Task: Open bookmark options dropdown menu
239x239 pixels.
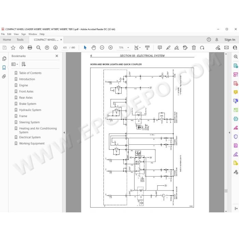Action: pos(15,64)
